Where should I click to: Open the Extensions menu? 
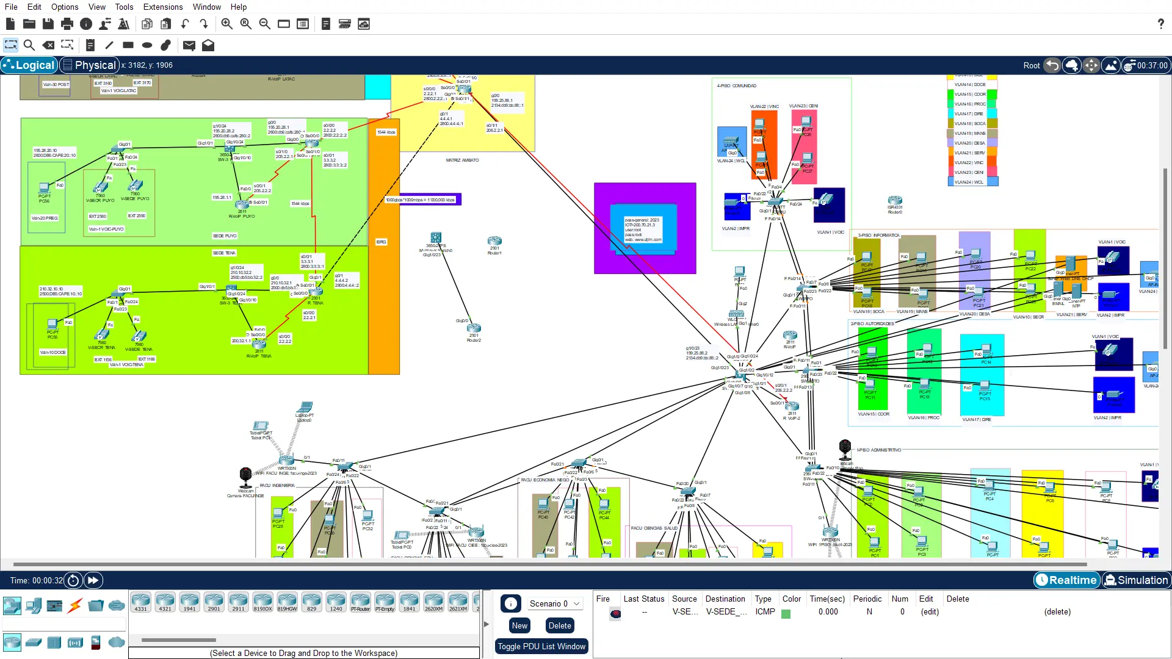(162, 7)
